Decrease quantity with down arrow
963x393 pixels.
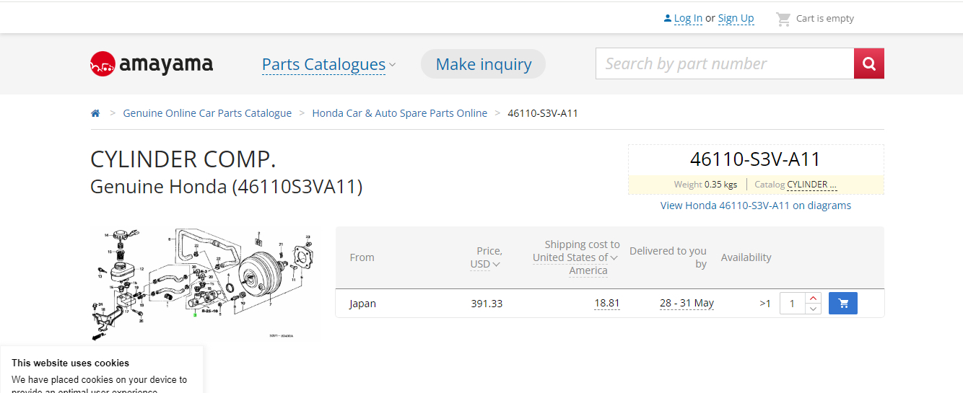coord(814,309)
